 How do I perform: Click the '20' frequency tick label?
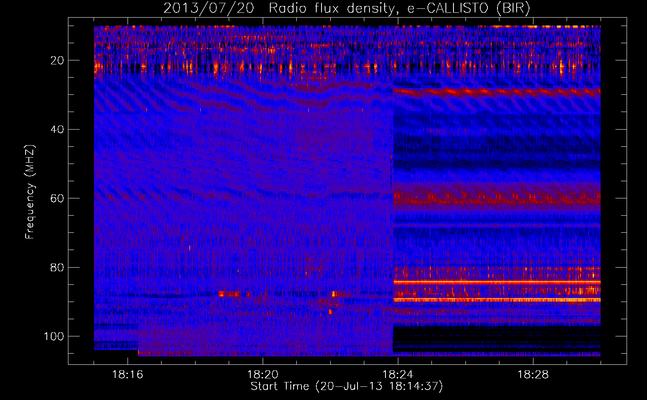[57, 60]
